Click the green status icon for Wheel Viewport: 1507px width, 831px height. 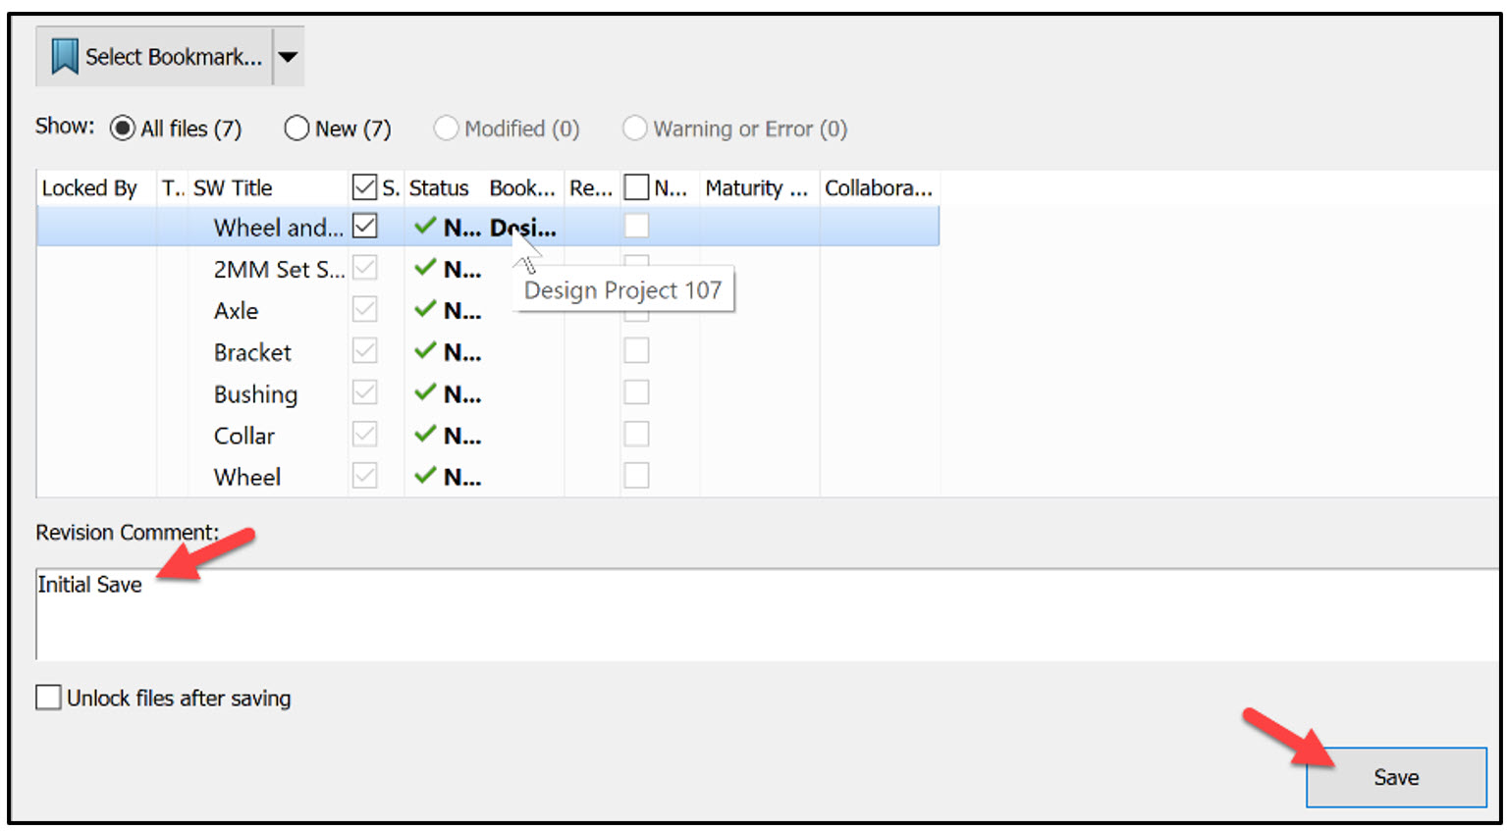click(x=426, y=475)
